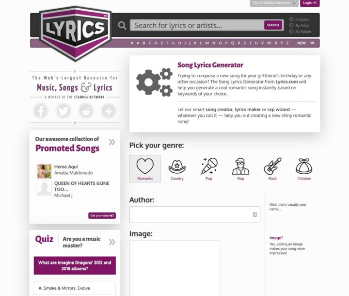Choose the Pop microphone genre icon
The width and height of the screenshot is (349, 296).
(209, 167)
